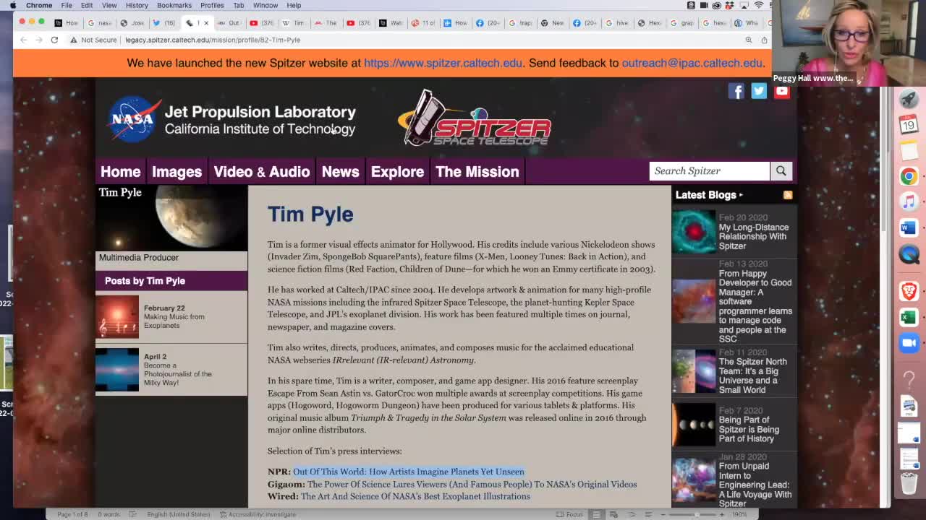
Task: Open Microsoft Excel from the Dock
Action: coord(909,317)
